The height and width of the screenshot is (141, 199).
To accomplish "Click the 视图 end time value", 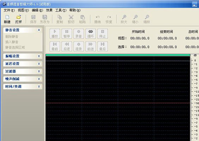I will pos(167,38).
